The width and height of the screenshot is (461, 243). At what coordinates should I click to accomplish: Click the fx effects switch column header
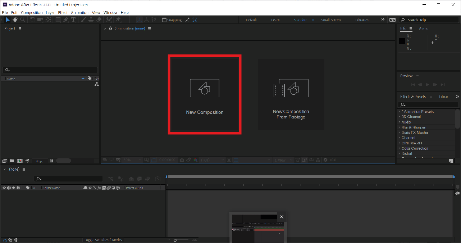pyautogui.click(x=99, y=188)
